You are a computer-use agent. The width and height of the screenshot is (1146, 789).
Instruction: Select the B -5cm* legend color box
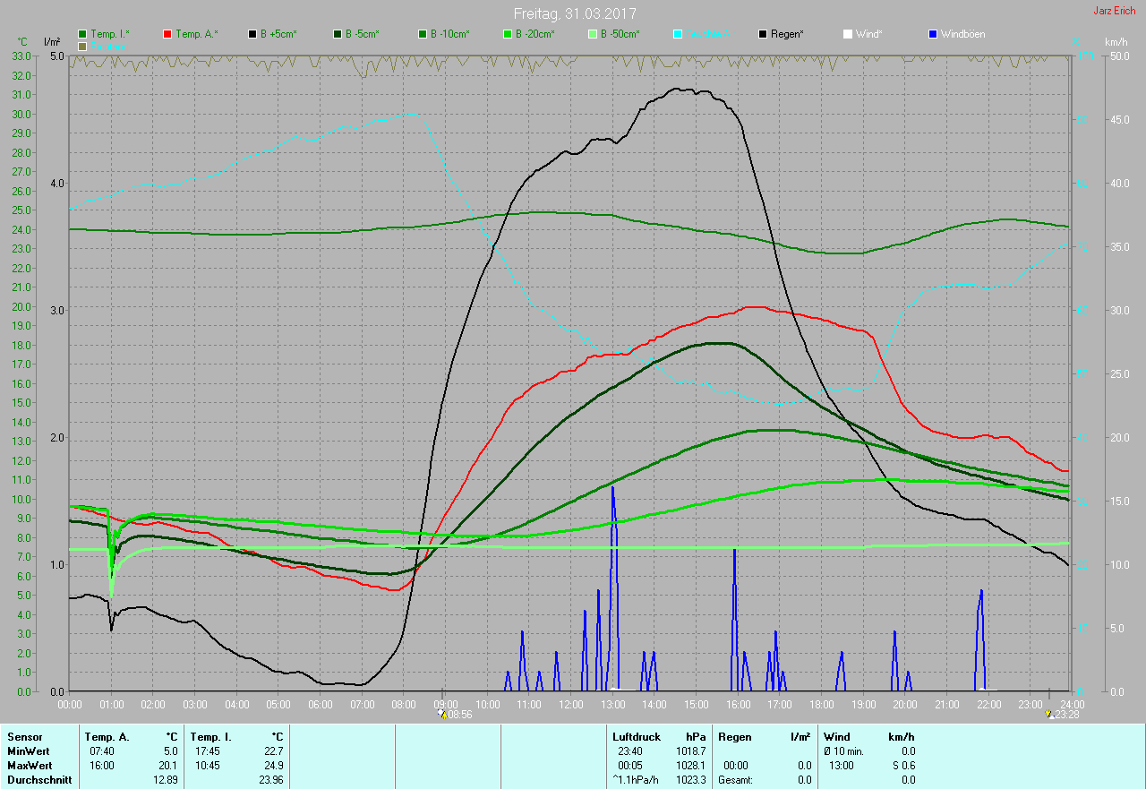(338, 34)
